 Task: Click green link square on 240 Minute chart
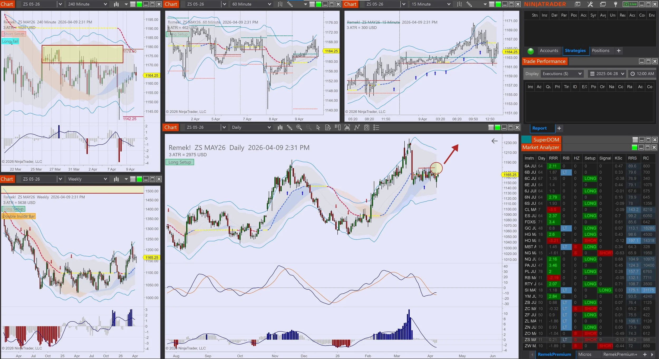pyautogui.click(x=139, y=4)
